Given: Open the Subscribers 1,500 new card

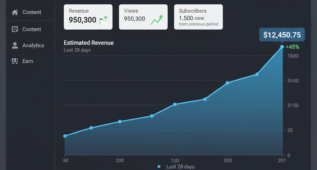Looking at the screenshot, I should pos(198,17).
